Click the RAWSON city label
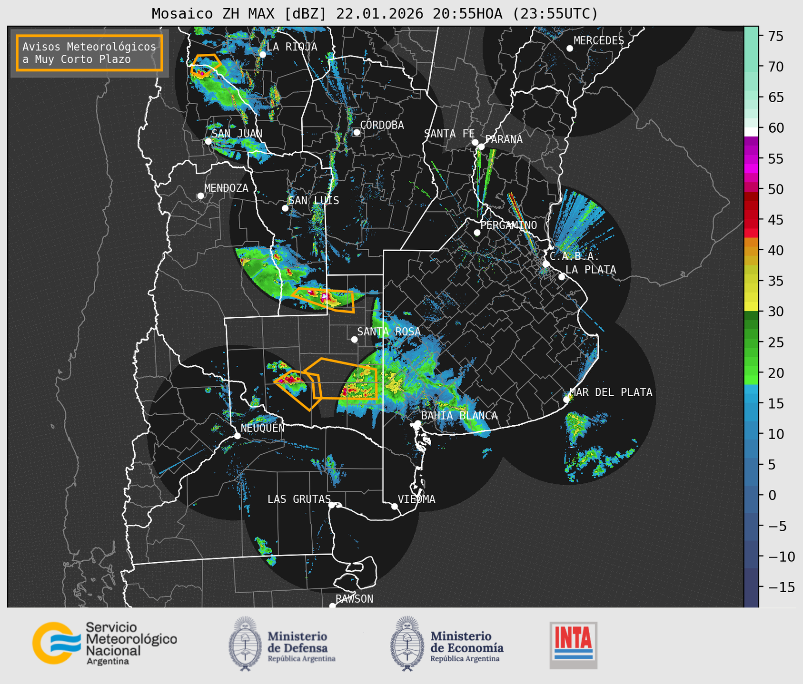The image size is (803, 684). pos(354,599)
